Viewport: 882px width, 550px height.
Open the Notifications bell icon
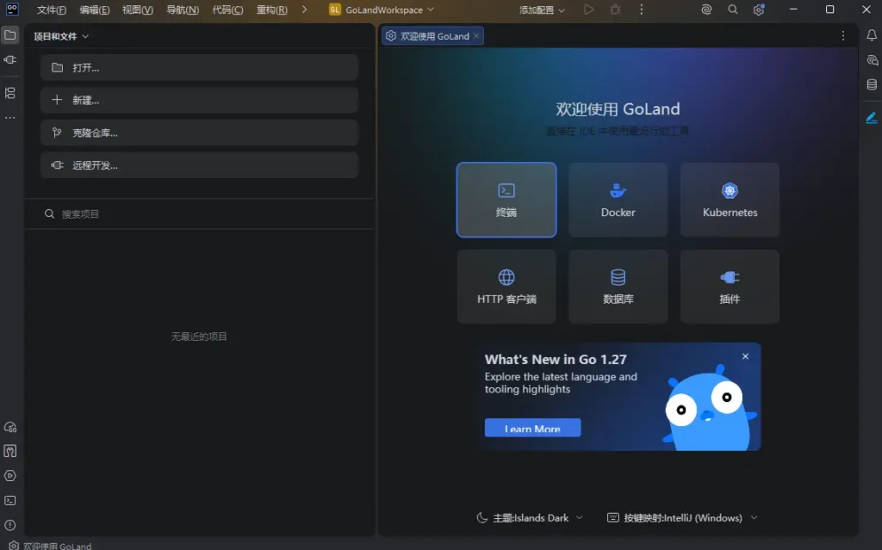tap(872, 35)
